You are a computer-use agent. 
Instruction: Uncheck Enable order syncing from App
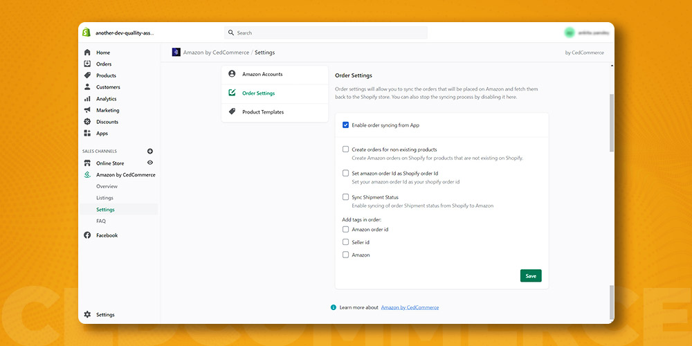coord(345,125)
